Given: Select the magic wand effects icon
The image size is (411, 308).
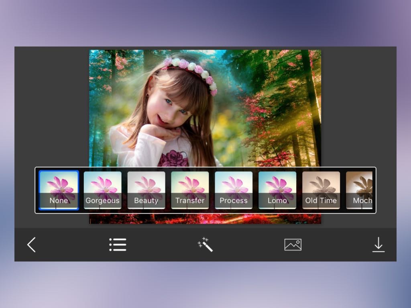Looking at the screenshot, I should point(205,244).
